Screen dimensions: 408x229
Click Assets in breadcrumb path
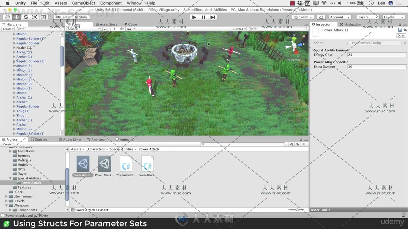point(76,149)
